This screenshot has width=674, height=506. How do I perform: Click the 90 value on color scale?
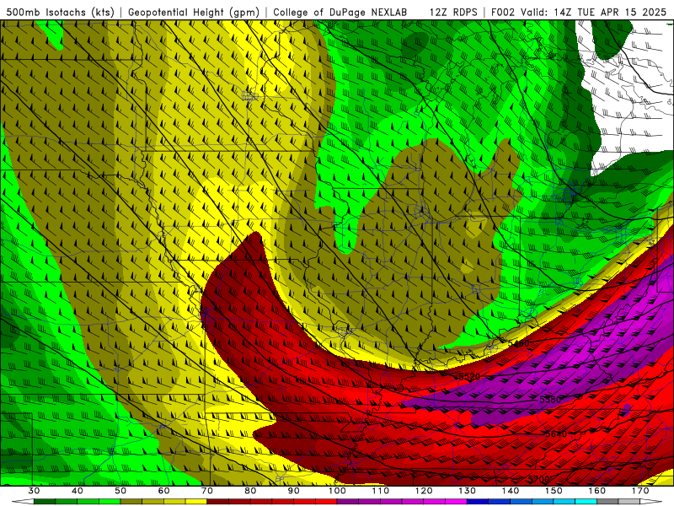click(294, 491)
